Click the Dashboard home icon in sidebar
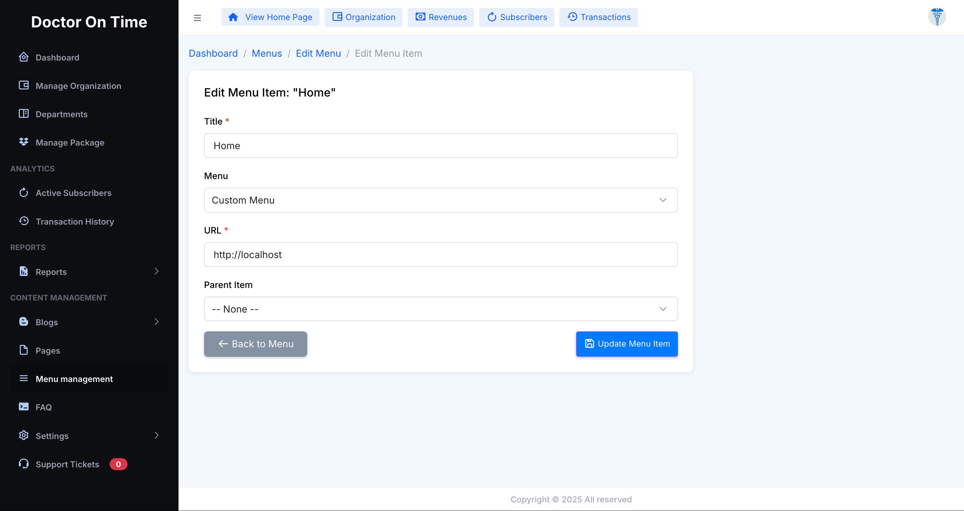The image size is (964, 511). (24, 57)
